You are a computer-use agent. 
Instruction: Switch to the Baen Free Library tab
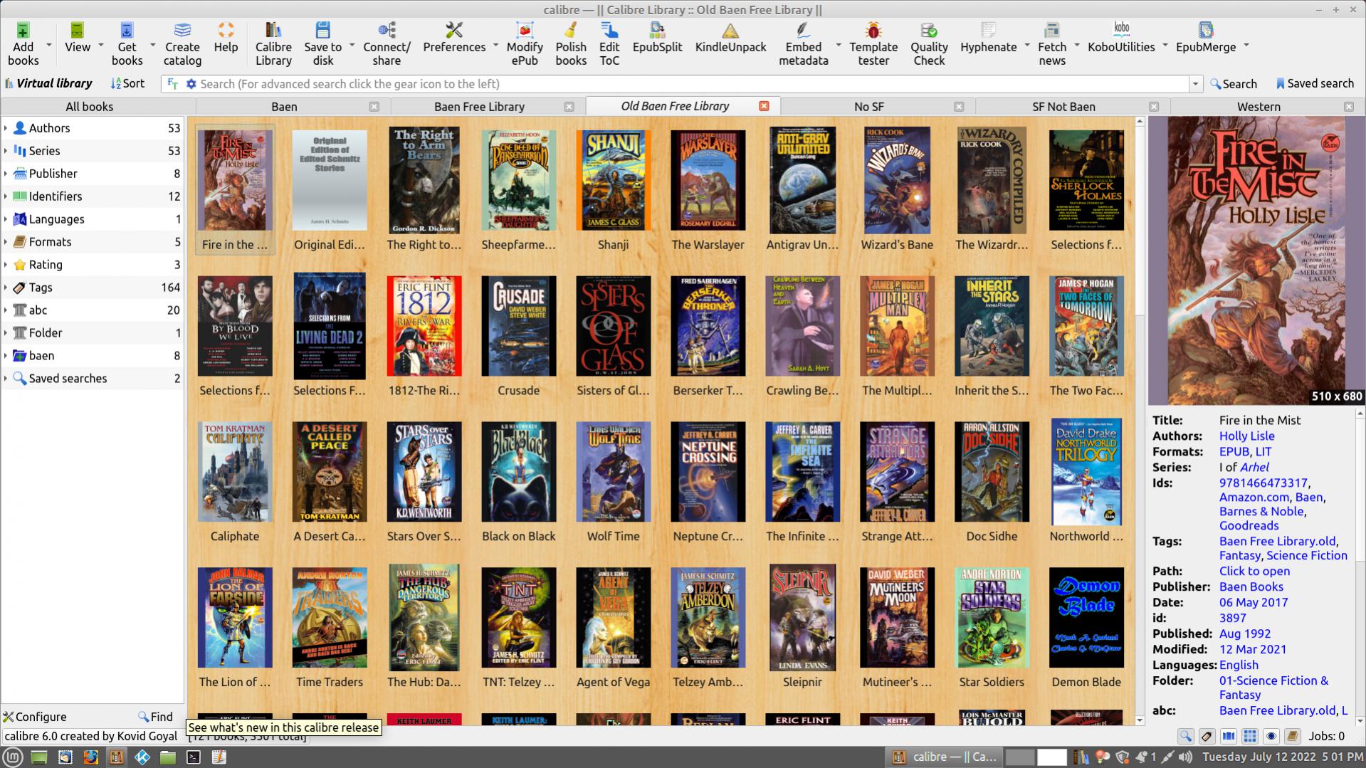coord(479,107)
